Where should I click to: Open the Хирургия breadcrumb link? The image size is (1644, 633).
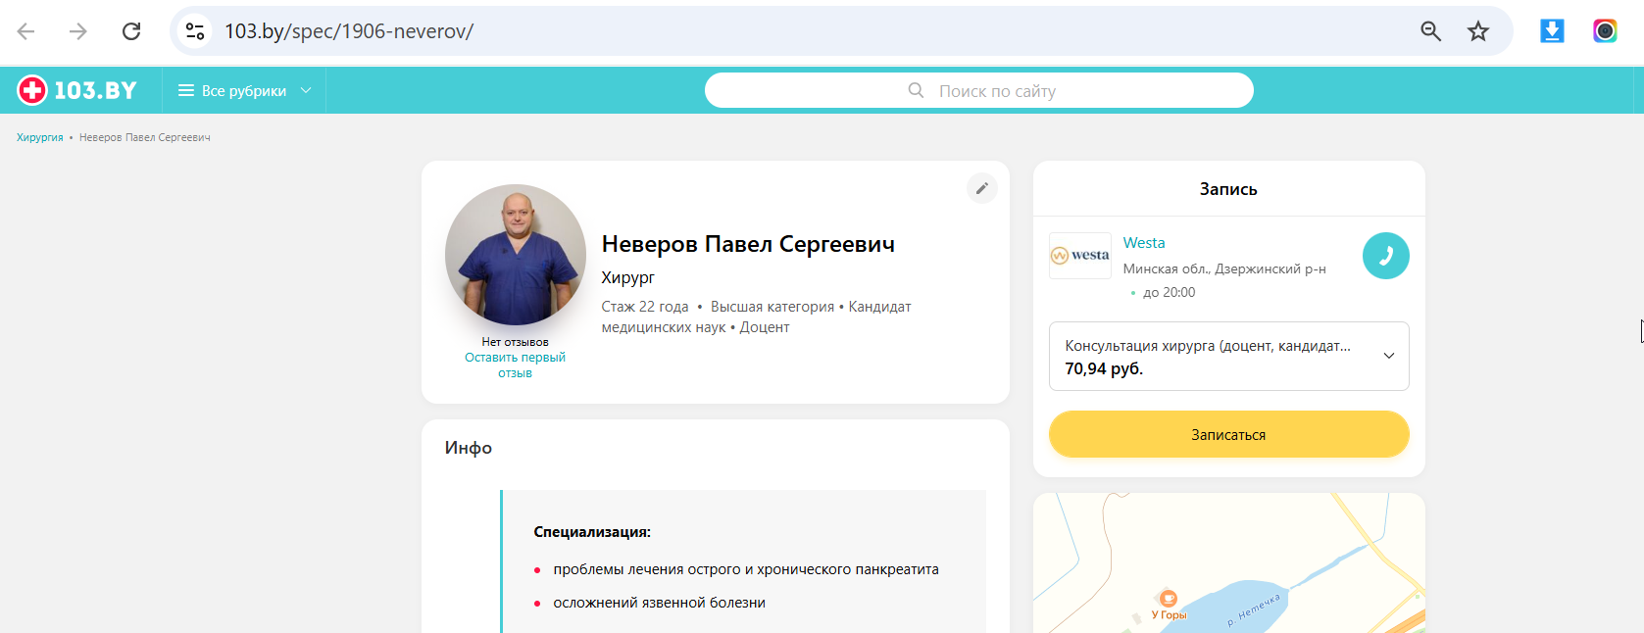click(x=39, y=137)
